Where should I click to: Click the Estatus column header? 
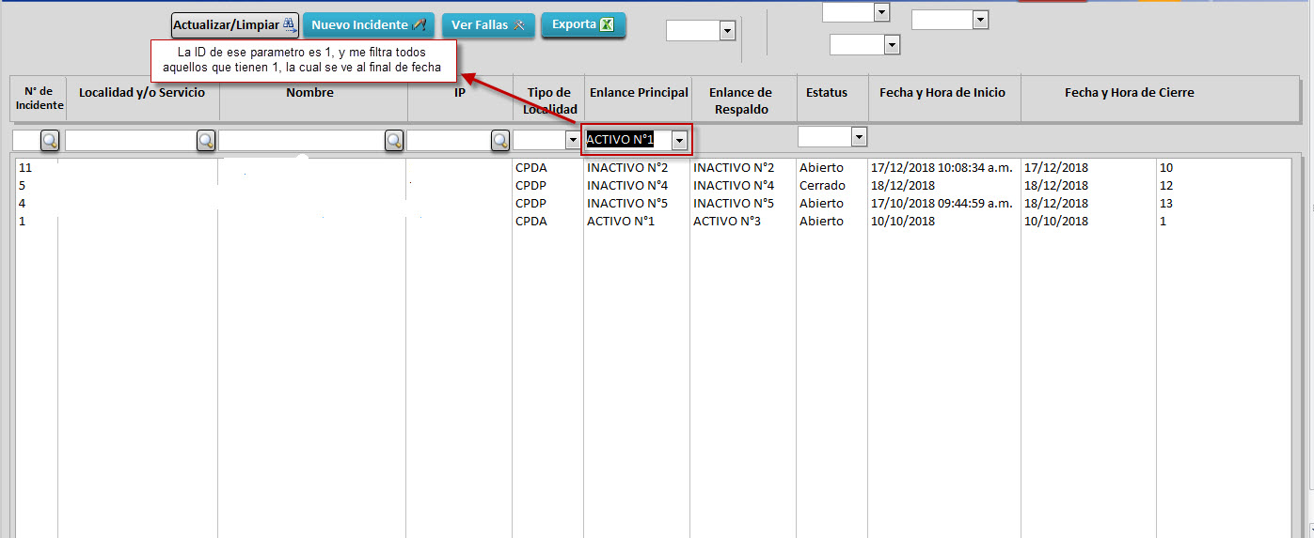826,93
